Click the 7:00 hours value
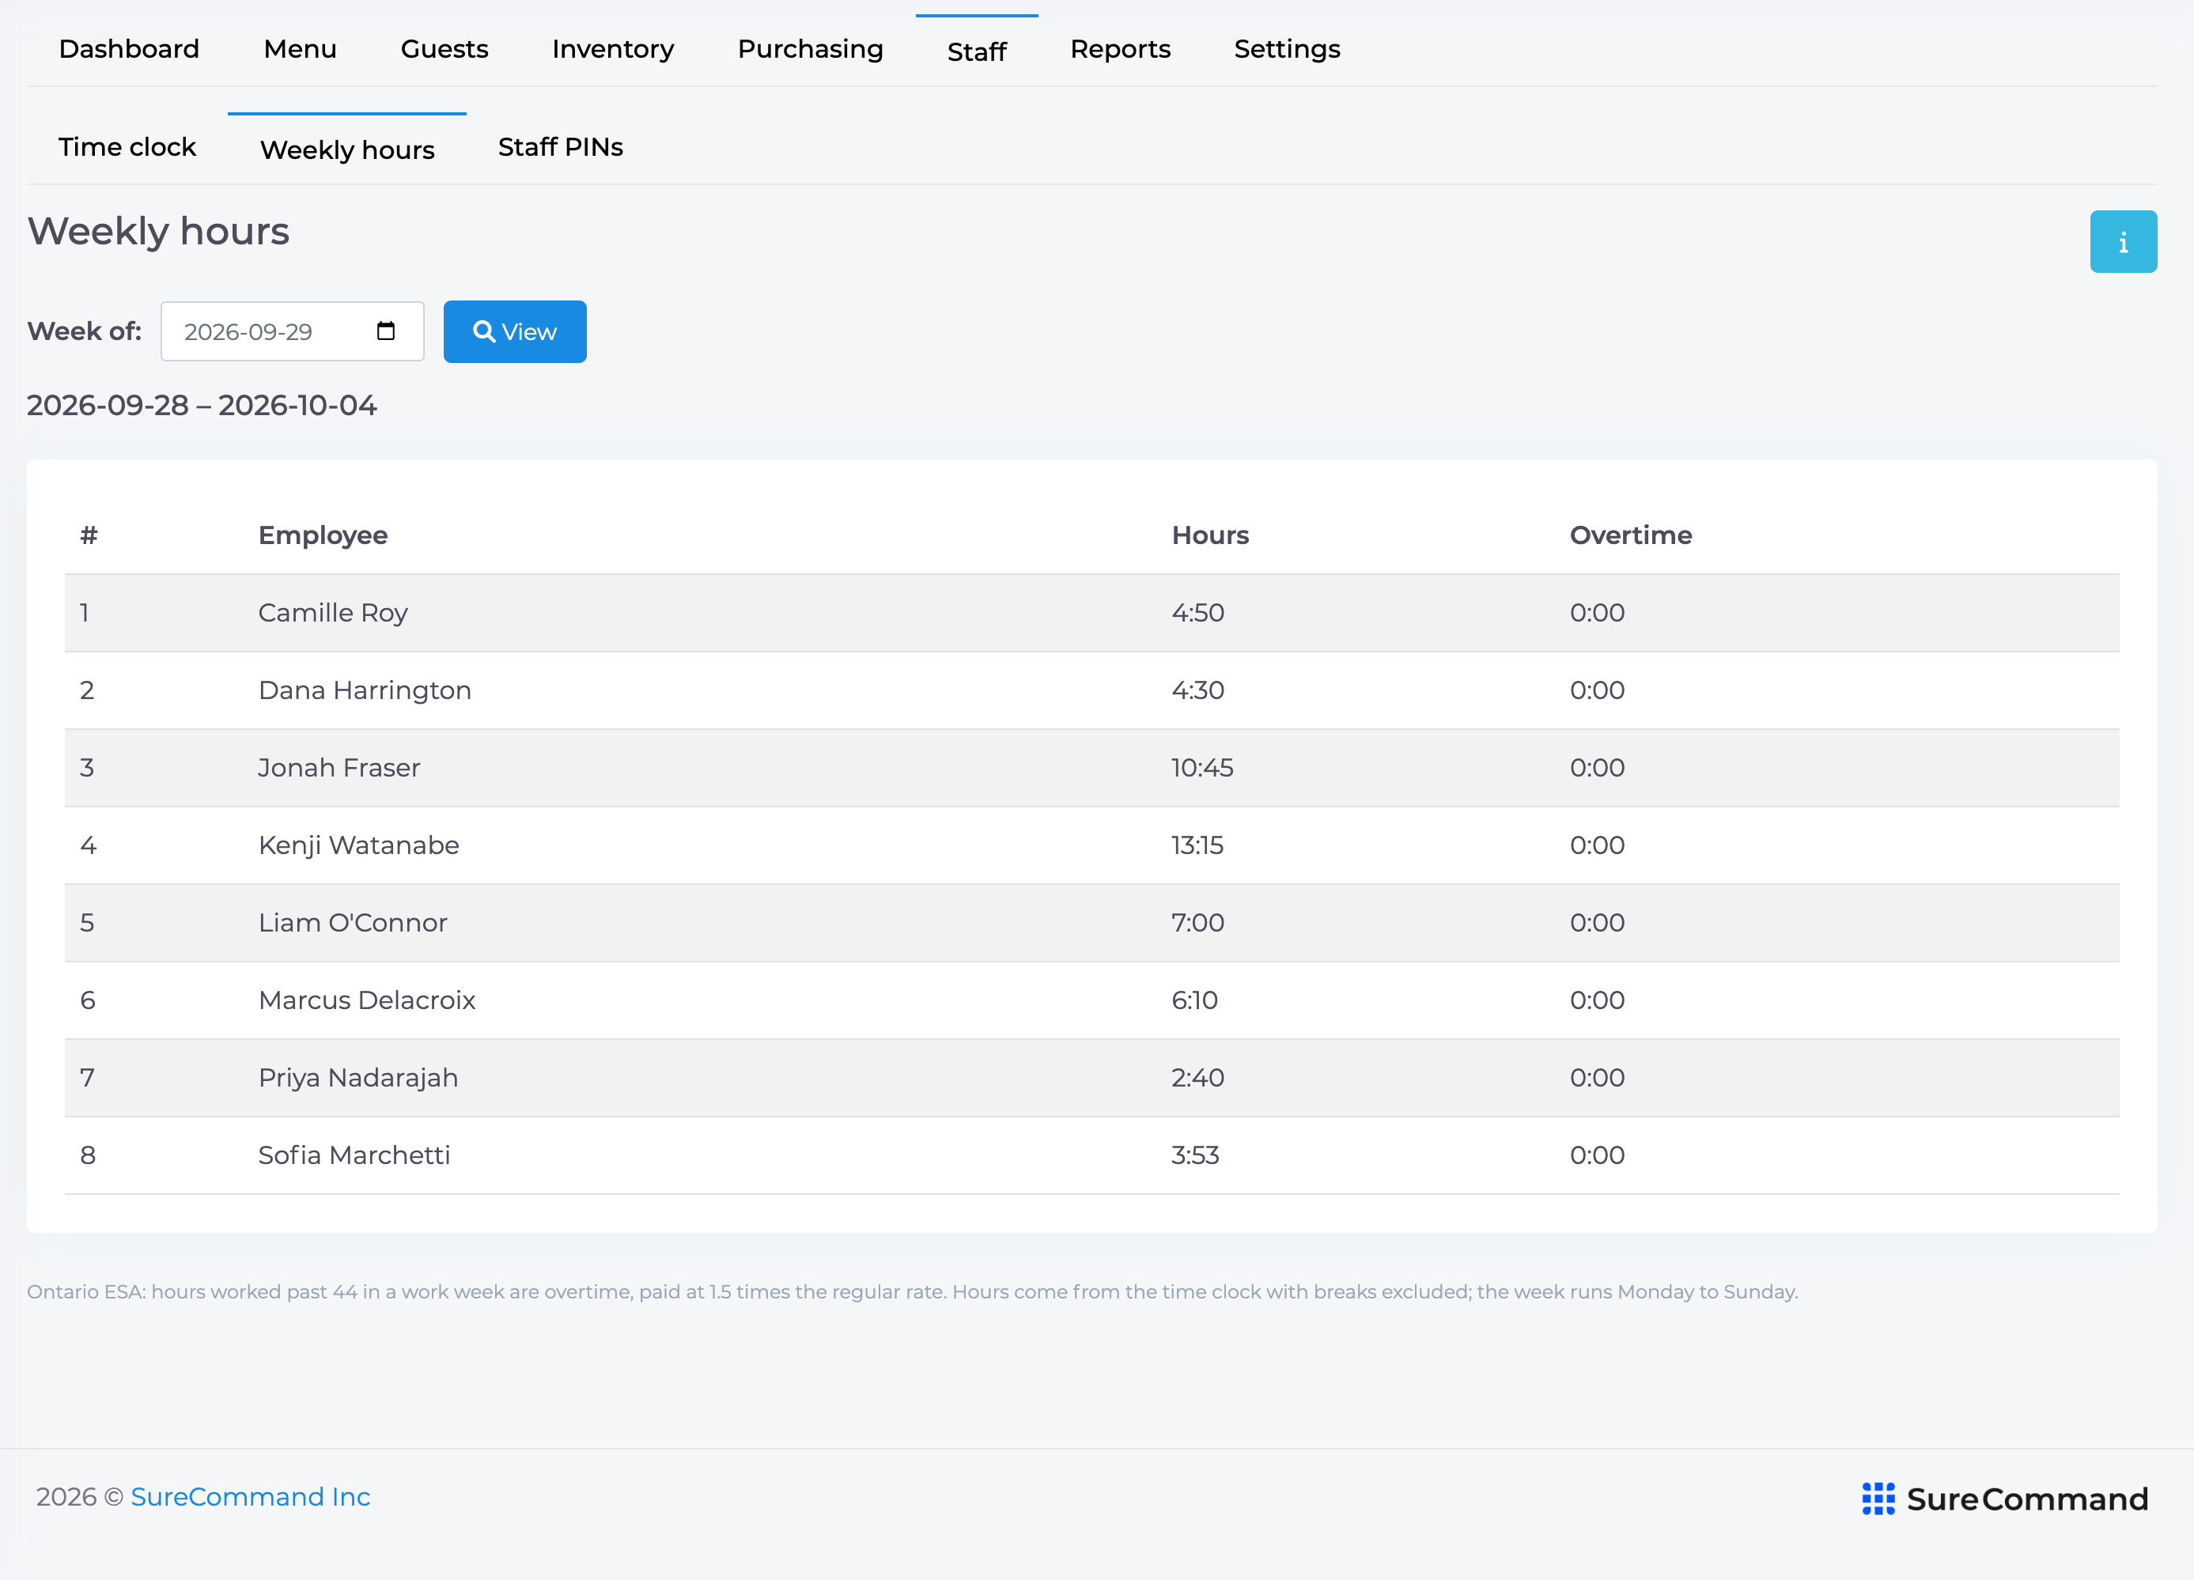Viewport: 2194px width, 1580px height. [x=1197, y=923]
